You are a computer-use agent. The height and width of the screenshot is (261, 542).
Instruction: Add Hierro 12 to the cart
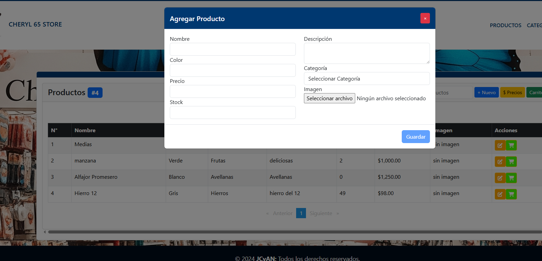(511, 194)
